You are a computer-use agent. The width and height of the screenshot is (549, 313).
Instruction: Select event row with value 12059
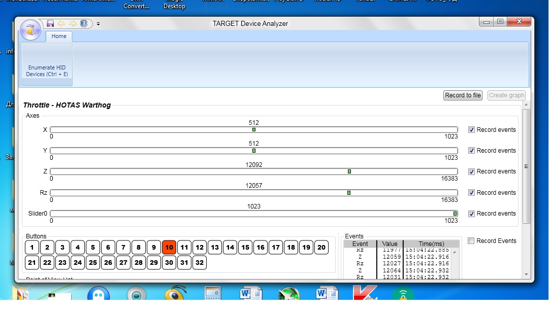pos(397,257)
